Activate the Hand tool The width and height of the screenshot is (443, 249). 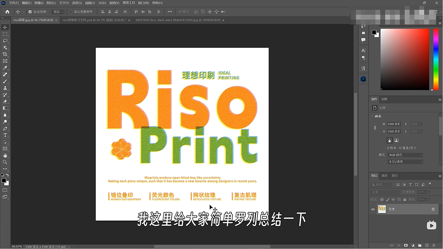(5, 155)
